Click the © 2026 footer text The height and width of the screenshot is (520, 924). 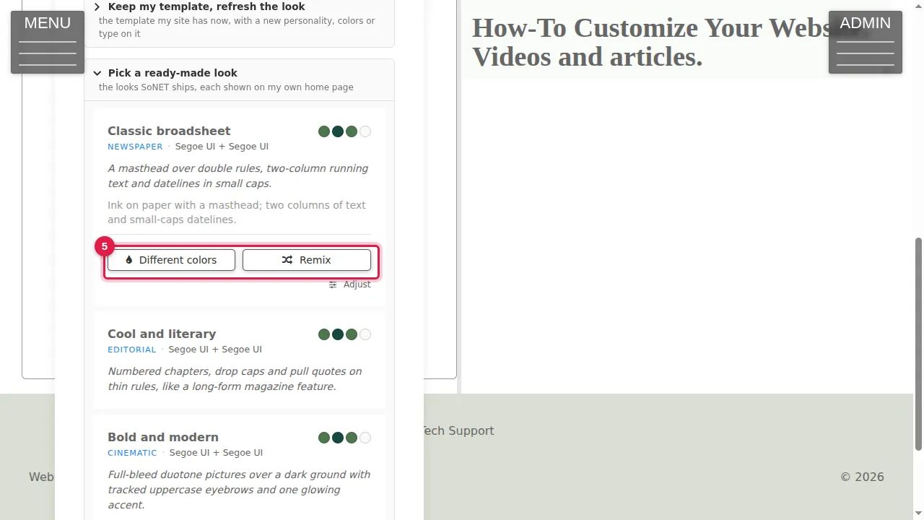[x=862, y=477]
